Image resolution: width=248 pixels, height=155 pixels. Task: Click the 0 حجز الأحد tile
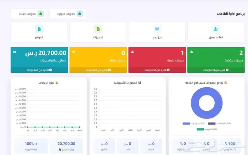(128, 146)
